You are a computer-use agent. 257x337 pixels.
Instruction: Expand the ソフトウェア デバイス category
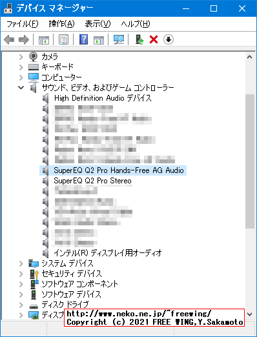[21, 294]
